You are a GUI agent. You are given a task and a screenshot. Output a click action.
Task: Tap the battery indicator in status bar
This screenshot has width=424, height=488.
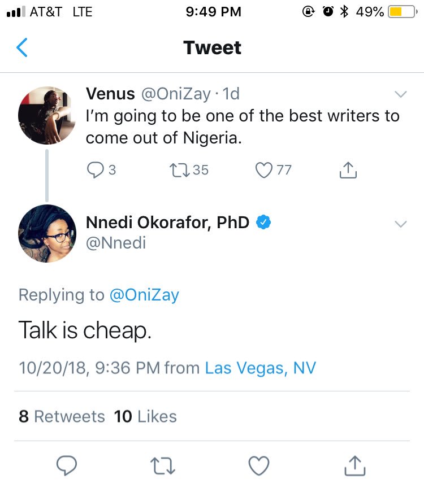pyautogui.click(x=402, y=11)
